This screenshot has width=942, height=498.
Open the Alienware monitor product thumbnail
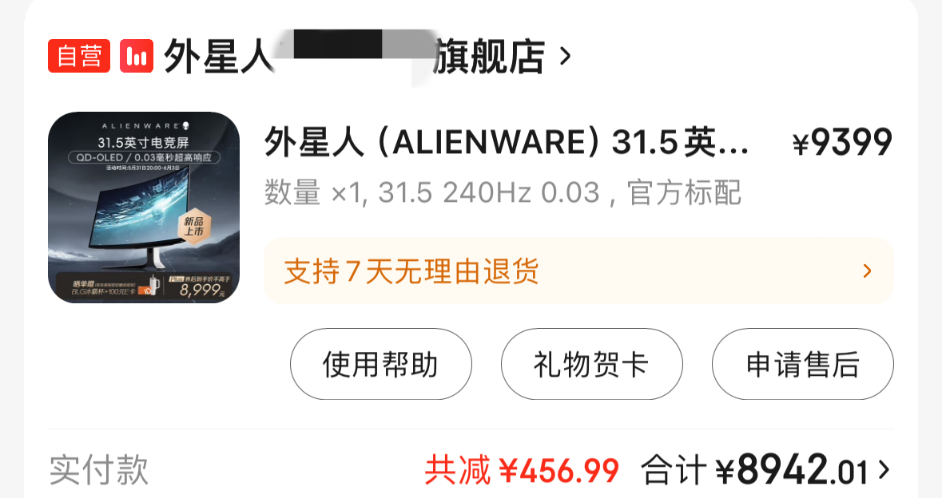point(144,207)
